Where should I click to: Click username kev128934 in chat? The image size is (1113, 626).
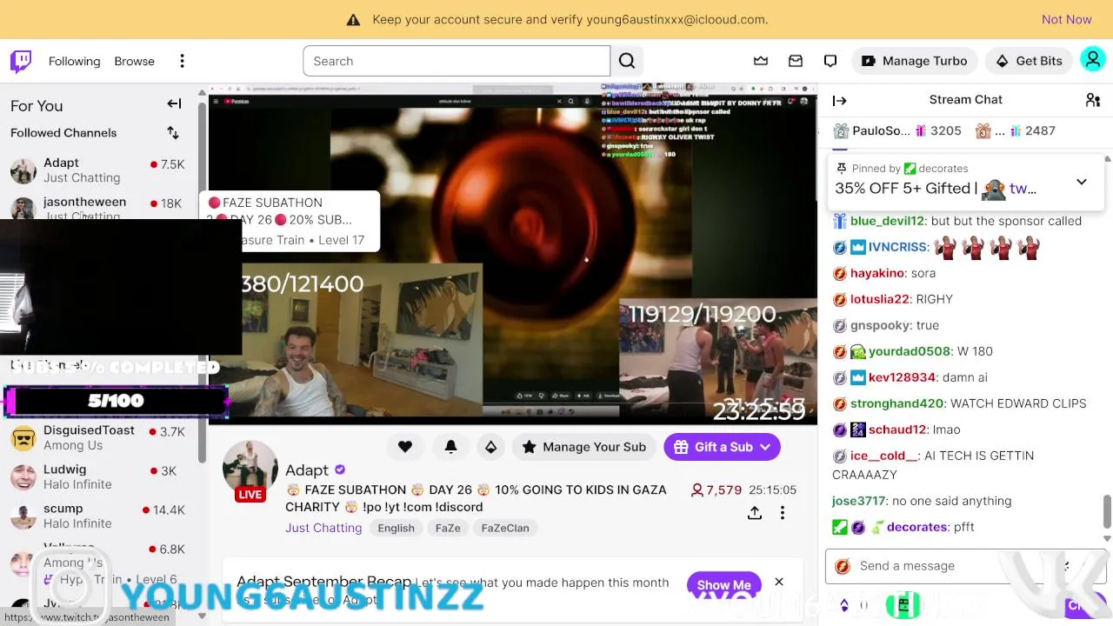coord(902,377)
